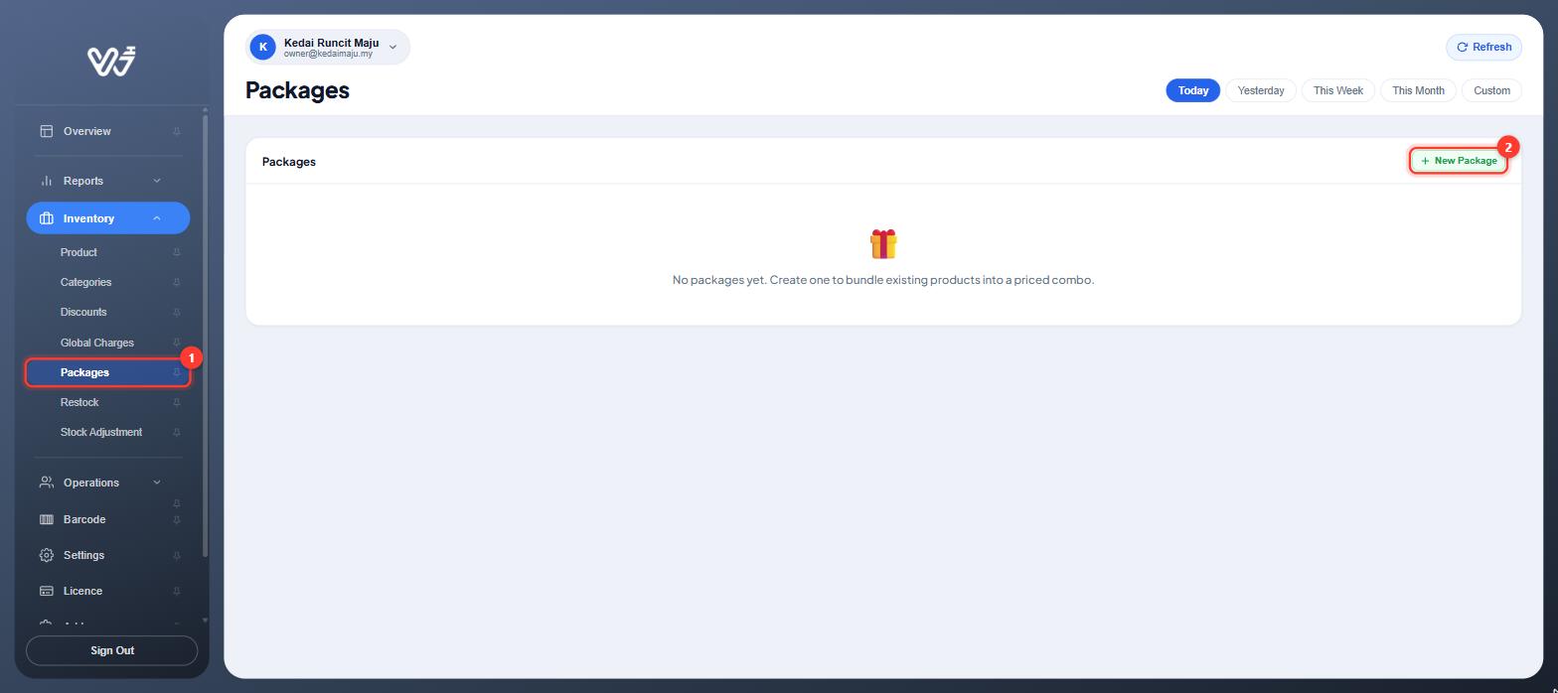
Task: Click the Packages card header label
Action: 289,162
